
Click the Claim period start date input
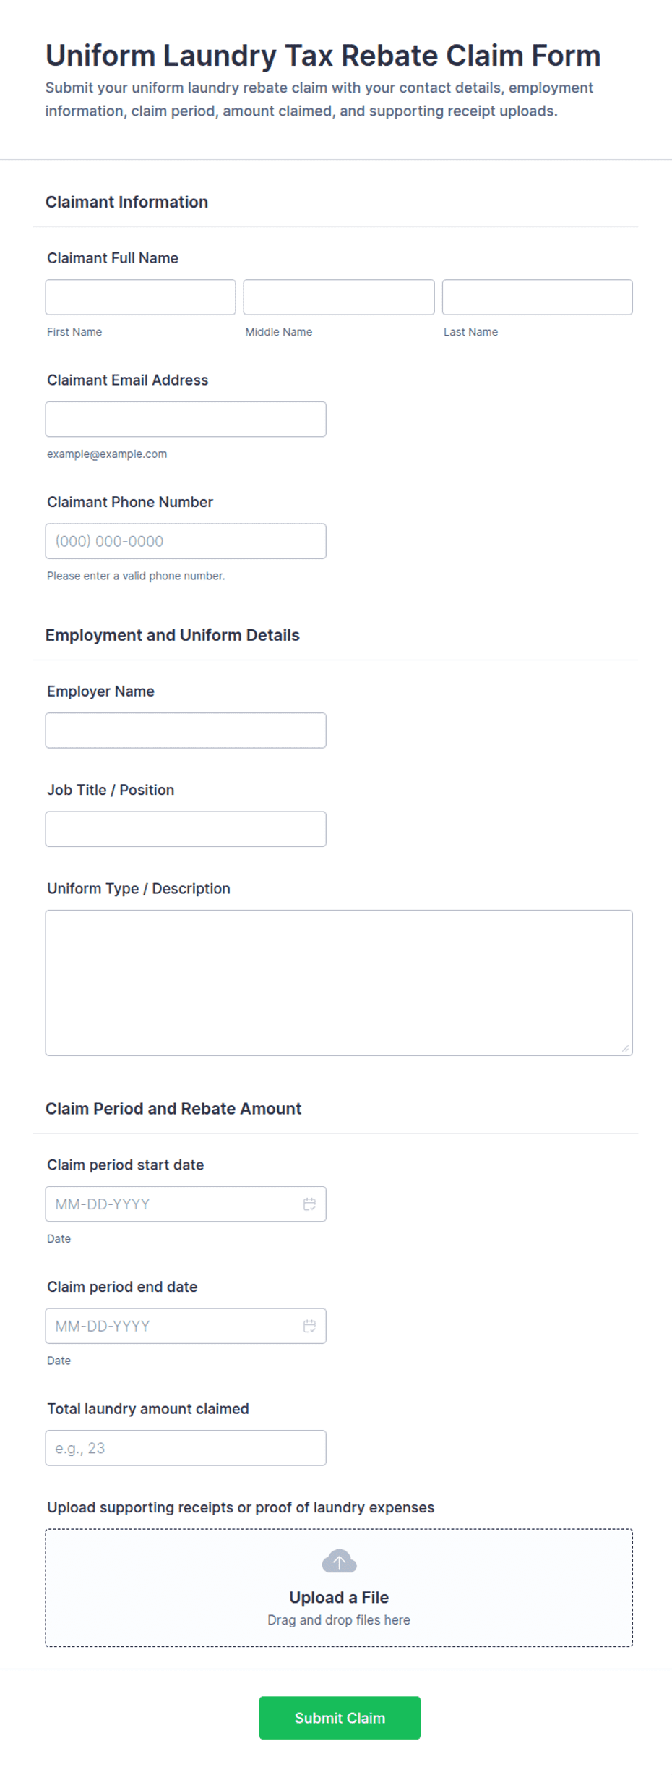tap(186, 1204)
